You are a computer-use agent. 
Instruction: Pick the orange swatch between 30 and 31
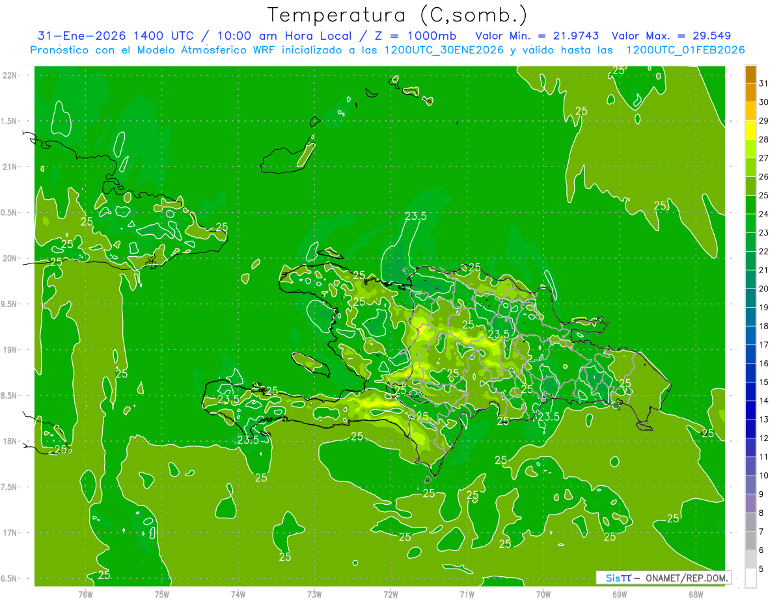coord(750,92)
